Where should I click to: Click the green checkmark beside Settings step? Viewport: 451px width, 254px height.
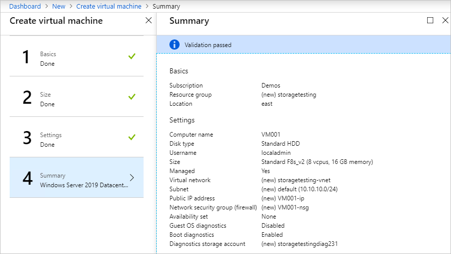[x=132, y=137]
